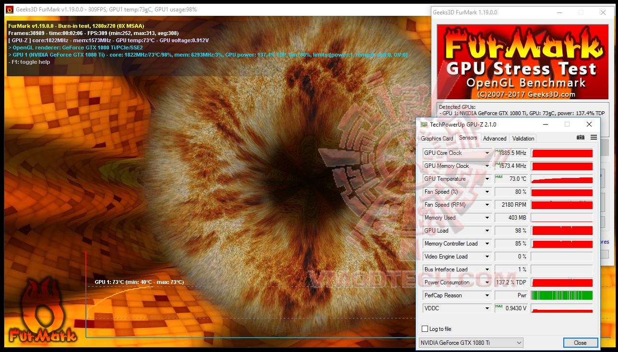Open the Power Consumption sensor dropdown
The width and height of the screenshot is (618, 352).
coord(487,282)
